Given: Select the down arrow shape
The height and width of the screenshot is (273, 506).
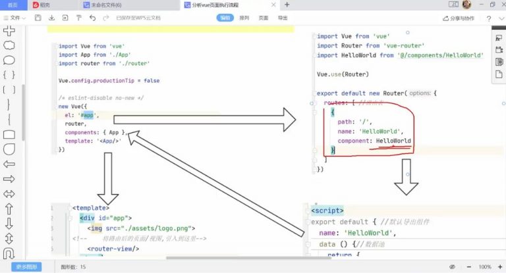Looking at the screenshot, I should tap(9, 224).
